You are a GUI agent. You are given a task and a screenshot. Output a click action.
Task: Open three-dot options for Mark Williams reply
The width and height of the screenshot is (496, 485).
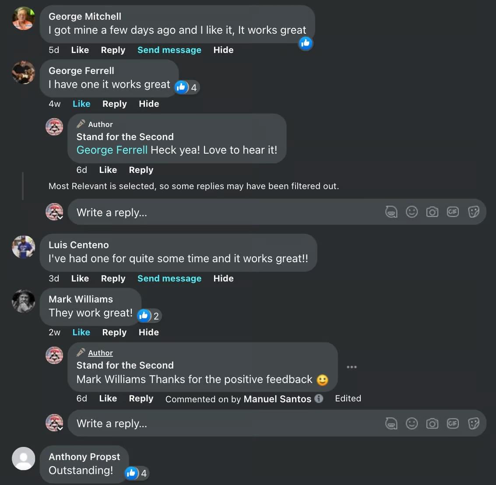(352, 367)
